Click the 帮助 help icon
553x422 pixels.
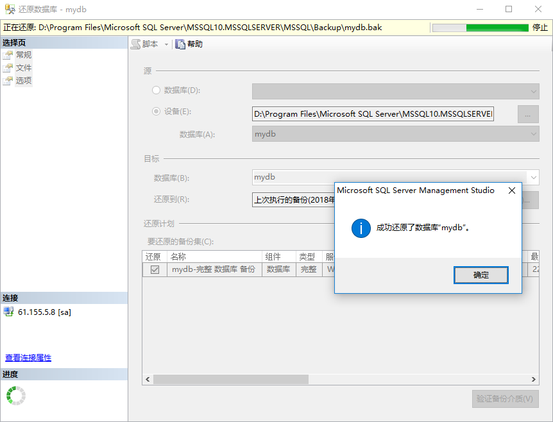[180, 44]
